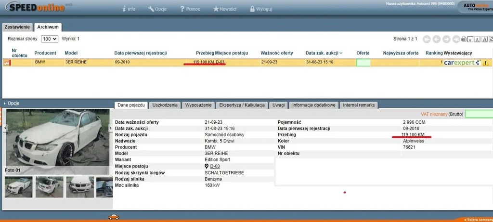Show next photo with right arrow
This screenshot has width=493, height=222.
coord(110,128)
